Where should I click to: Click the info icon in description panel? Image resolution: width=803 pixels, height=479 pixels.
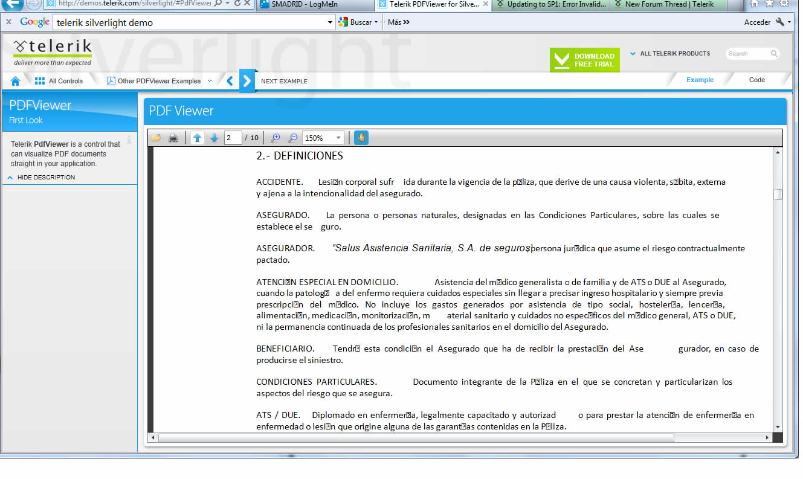[129, 140]
